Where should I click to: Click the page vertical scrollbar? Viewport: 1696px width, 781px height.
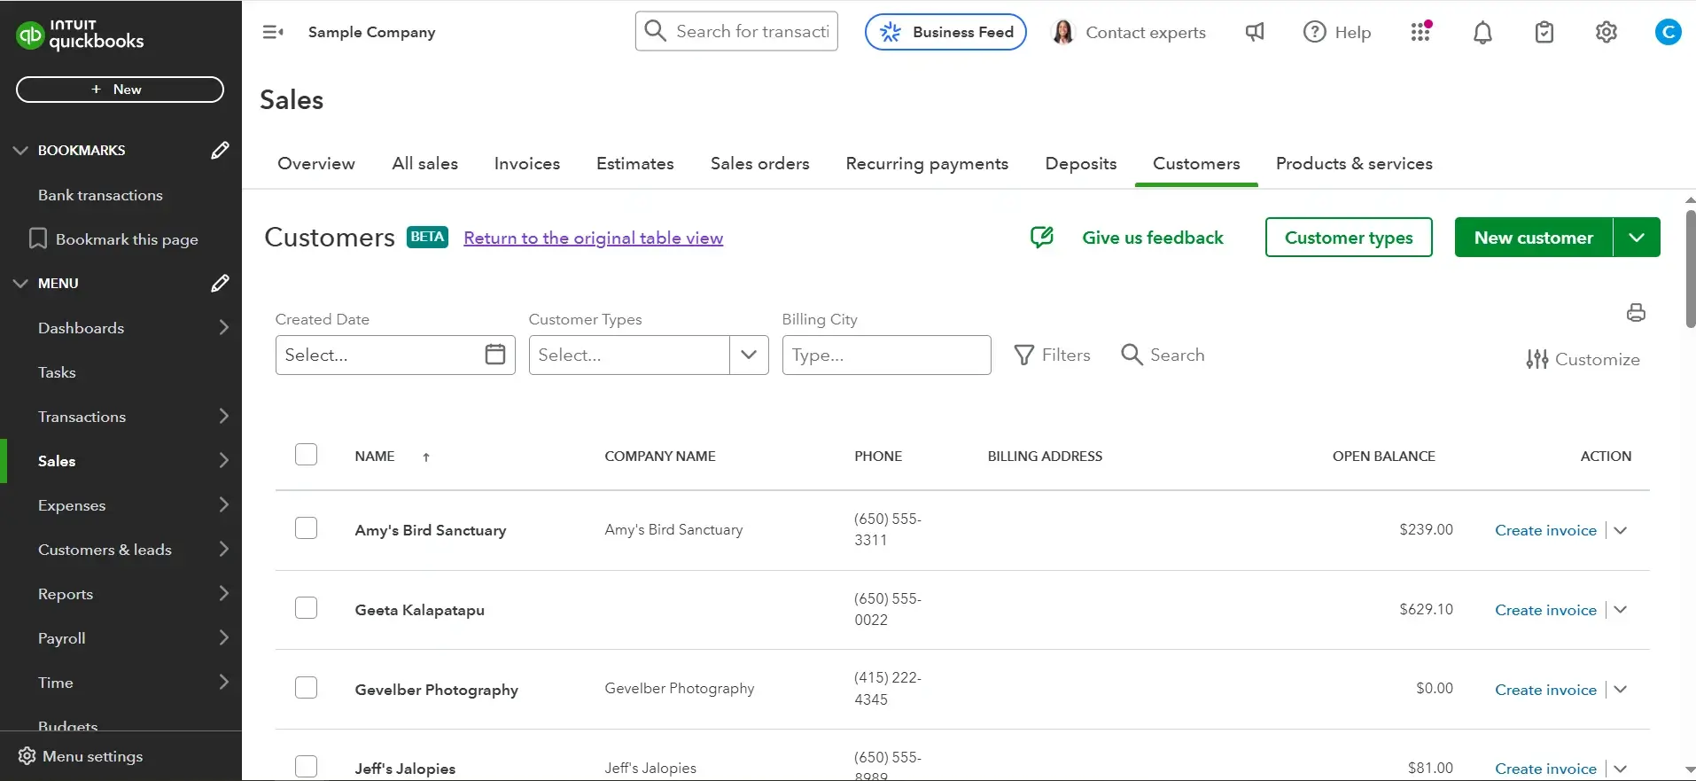[1690, 269]
